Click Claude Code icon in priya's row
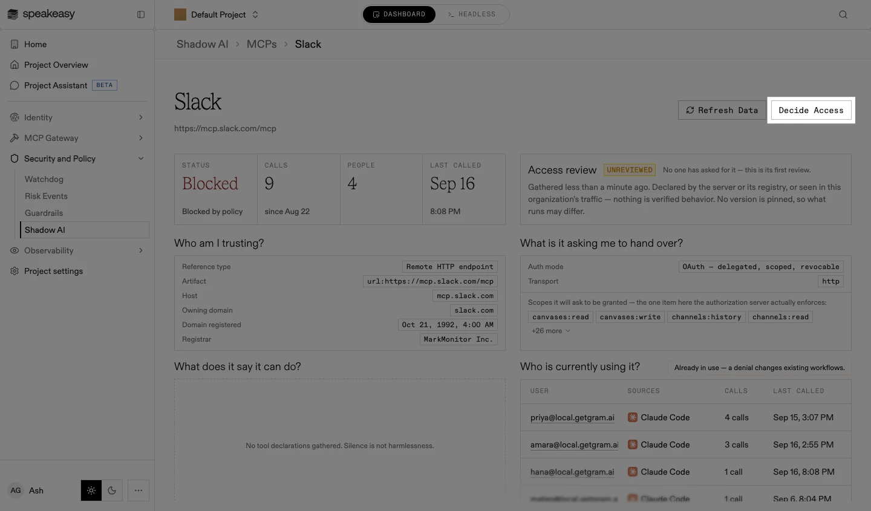871x511 pixels. (x=633, y=417)
